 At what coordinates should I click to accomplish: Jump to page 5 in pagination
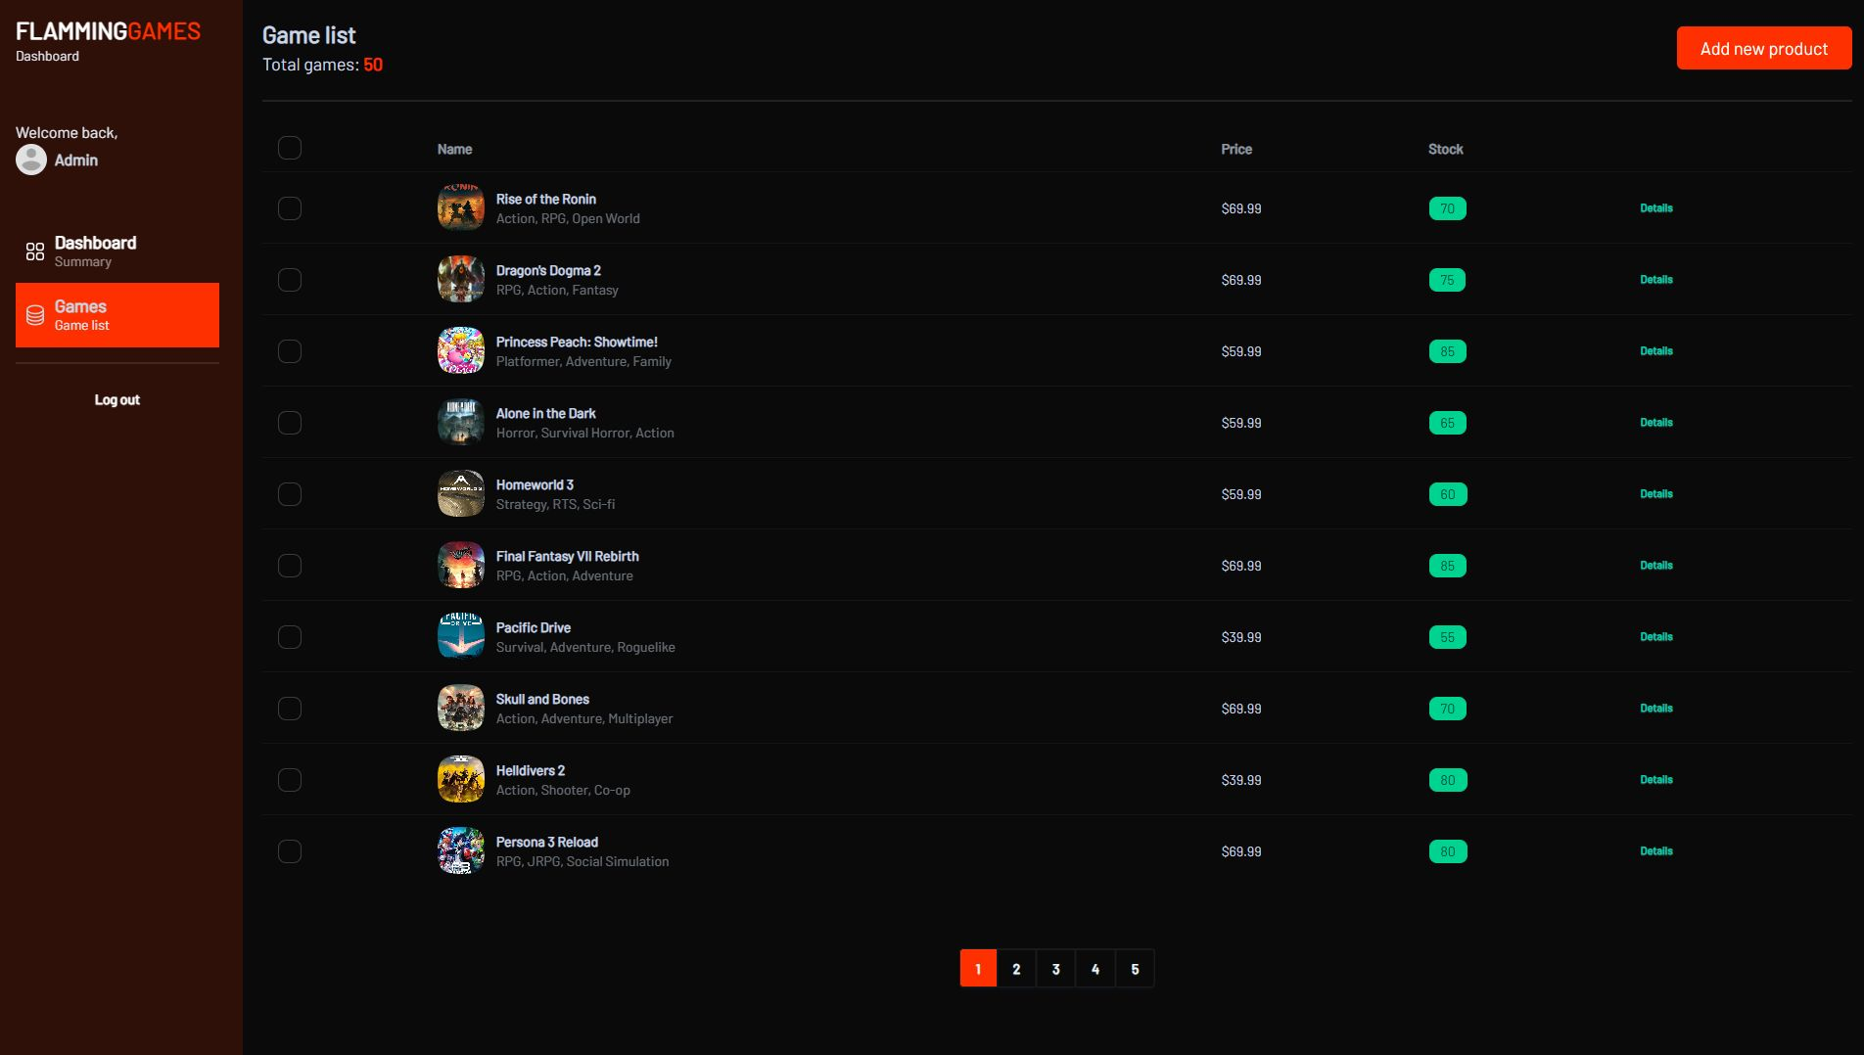coord(1135,969)
